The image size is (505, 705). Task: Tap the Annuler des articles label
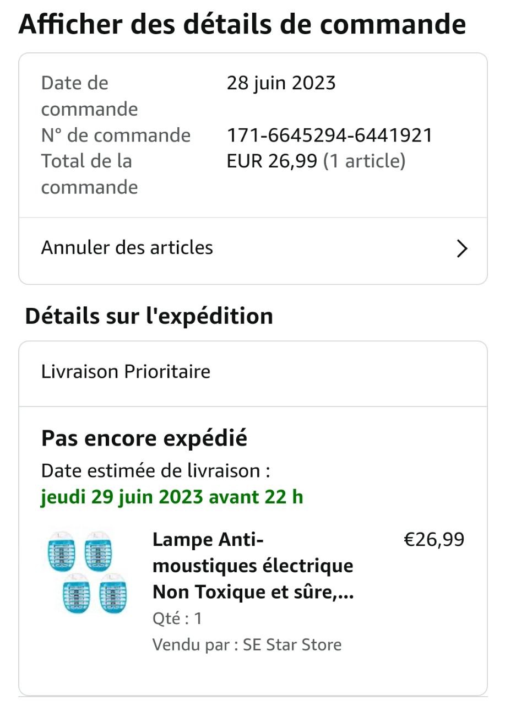click(x=127, y=248)
